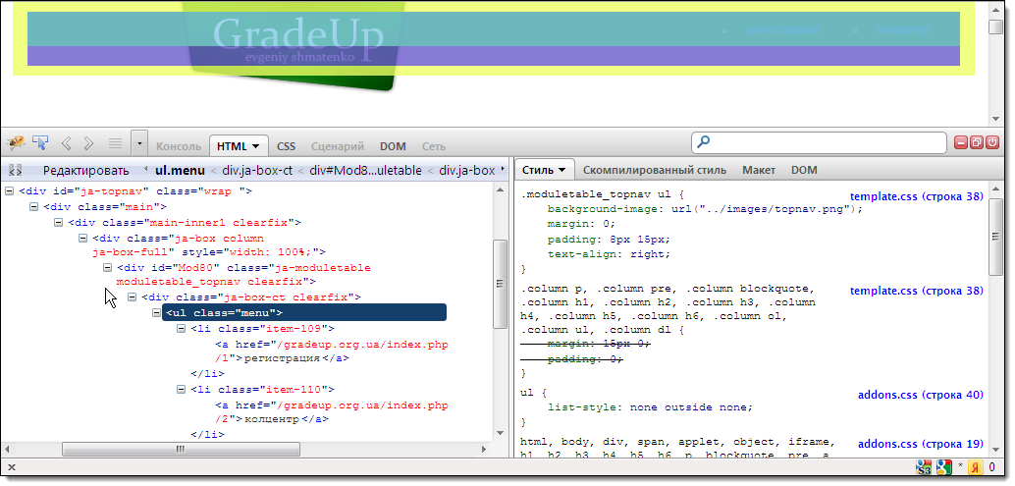Click the S3 status bar icon

(x=924, y=467)
